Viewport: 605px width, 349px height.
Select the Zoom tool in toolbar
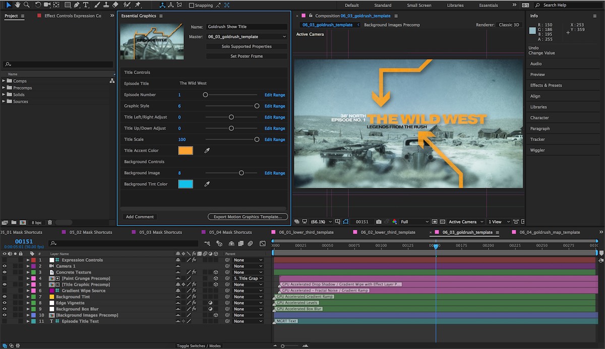[x=26, y=5]
